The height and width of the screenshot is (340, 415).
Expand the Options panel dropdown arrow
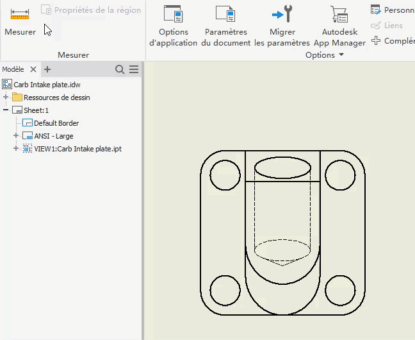click(x=341, y=55)
